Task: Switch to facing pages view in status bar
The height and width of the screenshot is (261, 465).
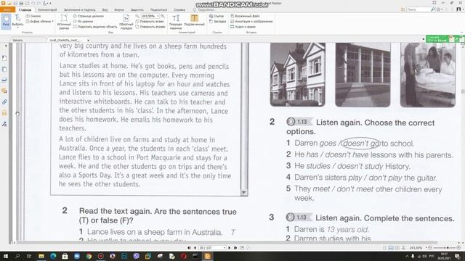Action: 397,248
